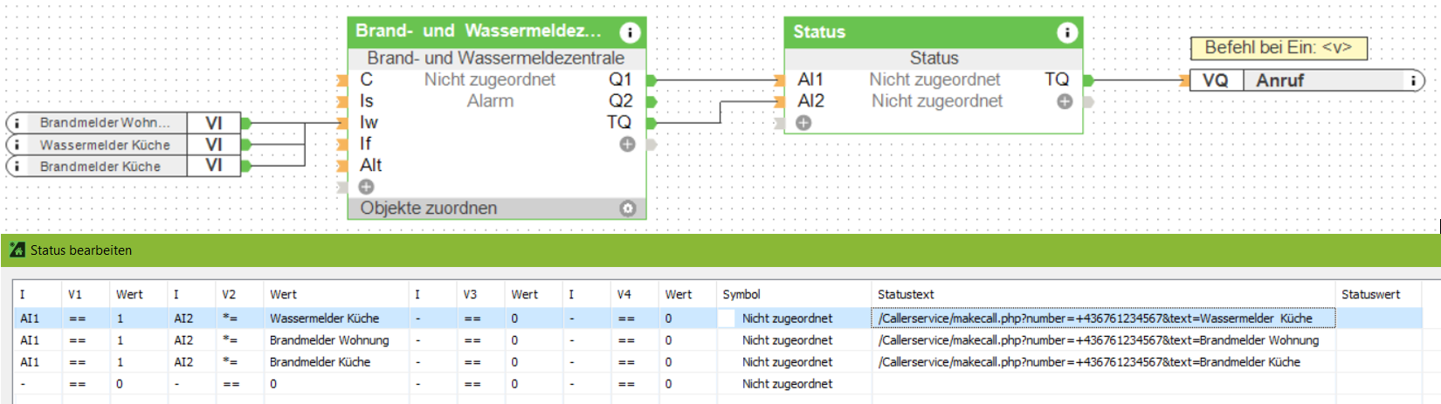Select the Befehl bei Ein label
Image resolution: width=1441 pixels, height=404 pixels.
(x=1279, y=48)
